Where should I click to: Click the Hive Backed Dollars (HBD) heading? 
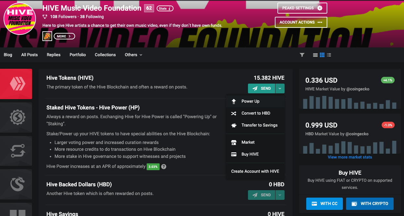(79, 185)
